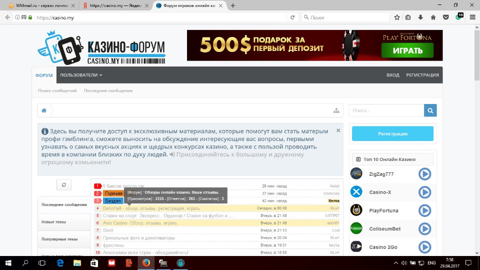Close the WMmail.ru tab

point(73,5)
